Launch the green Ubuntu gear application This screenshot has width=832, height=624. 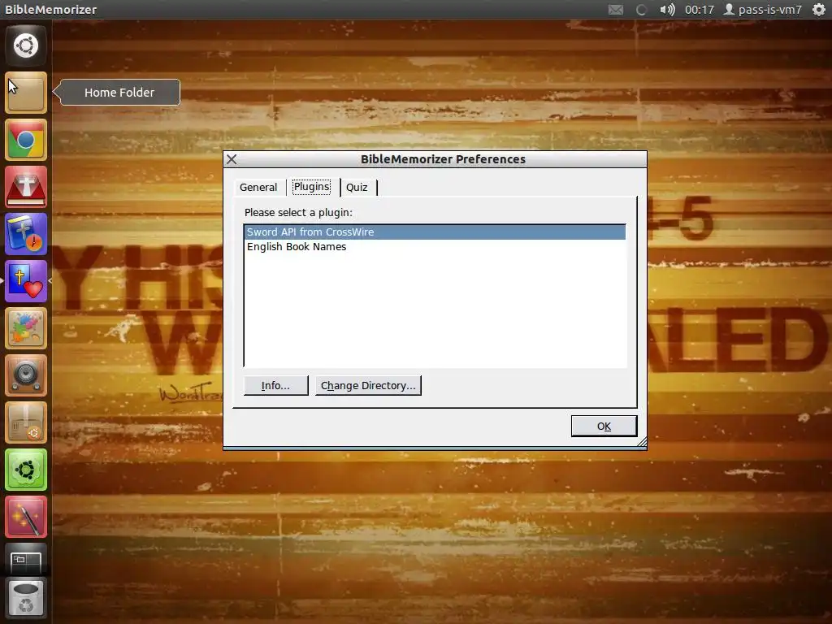(25, 470)
